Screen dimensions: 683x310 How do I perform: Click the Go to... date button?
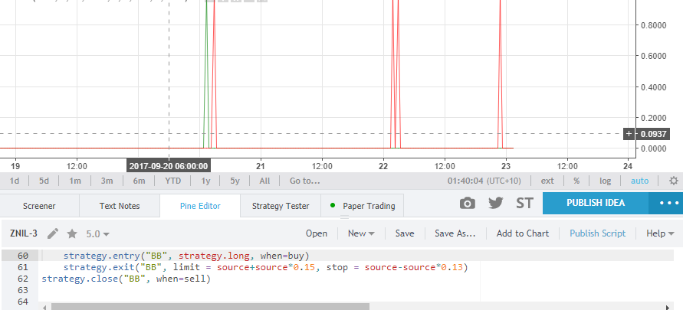point(305,181)
